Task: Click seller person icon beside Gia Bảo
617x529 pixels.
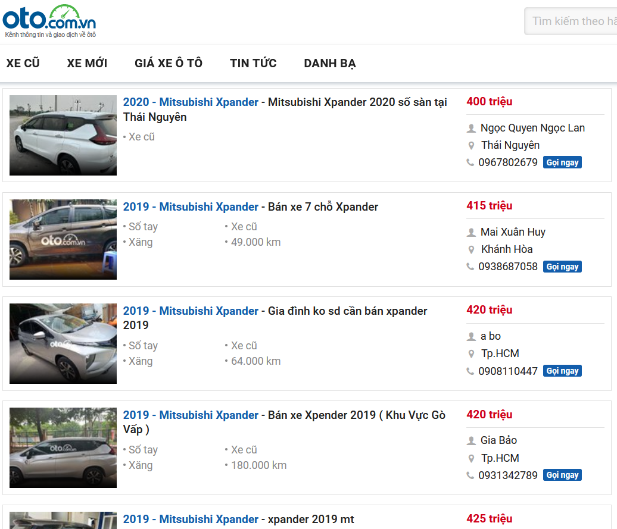Action: click(471, 440)
